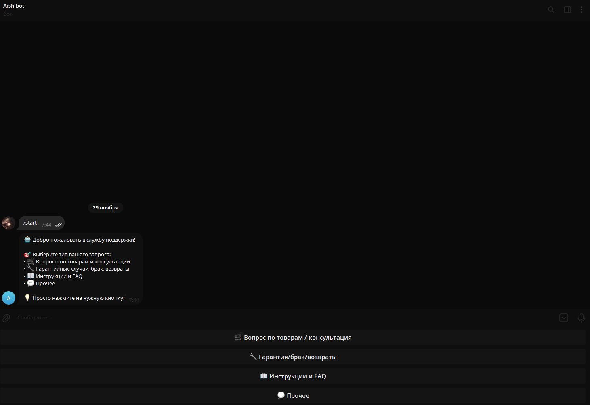The width and height of the screenshot is (590, 405).
Task: Start voice recording with the microphone icon
Action: coord(581,318)
